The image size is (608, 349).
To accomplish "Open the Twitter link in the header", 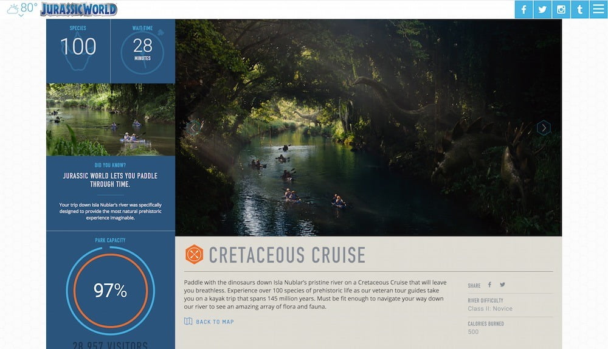I will 542,9.
